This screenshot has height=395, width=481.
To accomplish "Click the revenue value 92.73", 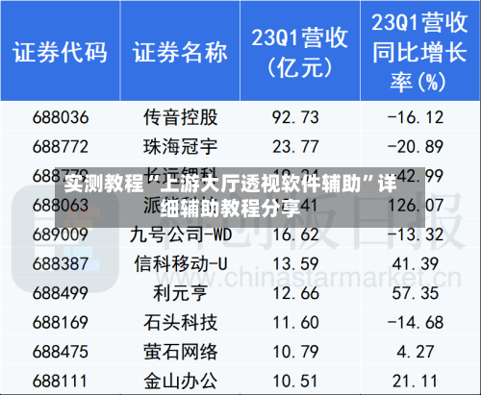I will [x=295, y=117].
